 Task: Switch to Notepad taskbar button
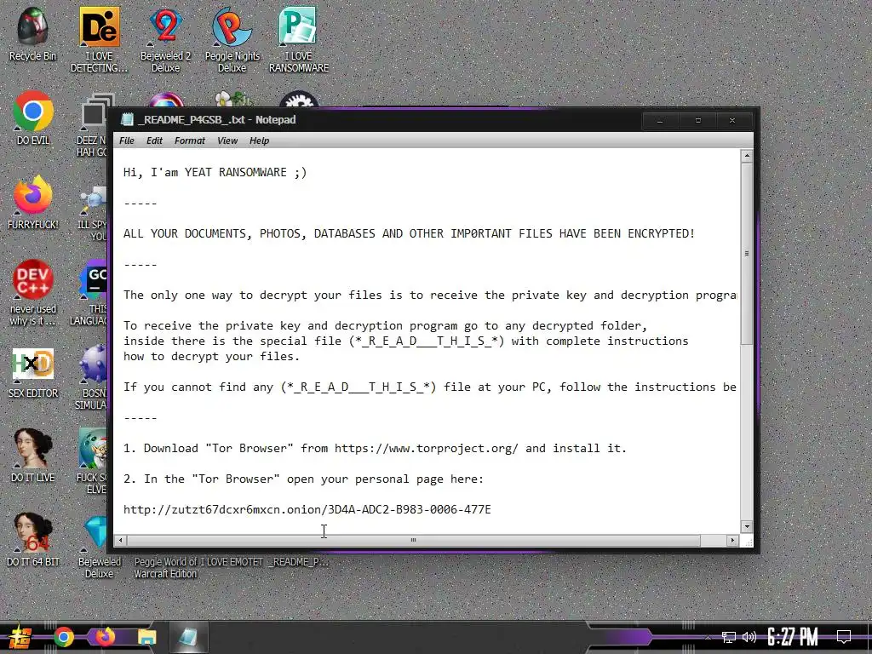188,637
